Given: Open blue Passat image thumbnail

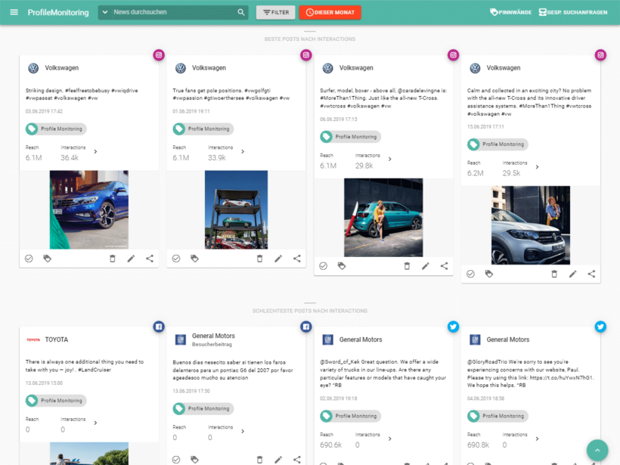Looking at the screenshot, I should point(89,209).
